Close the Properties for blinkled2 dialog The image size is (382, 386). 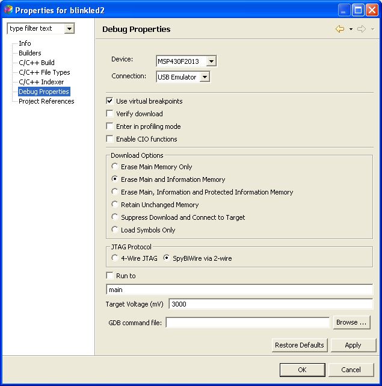pos(372,10)
